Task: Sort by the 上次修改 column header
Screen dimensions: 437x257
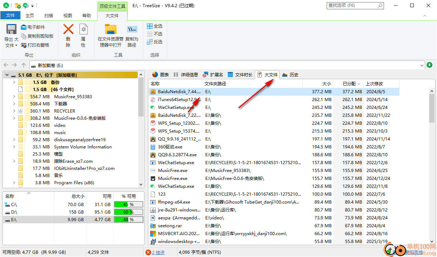Action: 381,84
